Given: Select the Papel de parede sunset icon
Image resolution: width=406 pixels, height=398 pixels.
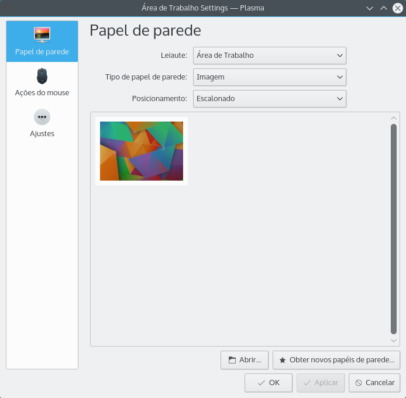Looking at the screenshot, I should coord(42,35).
